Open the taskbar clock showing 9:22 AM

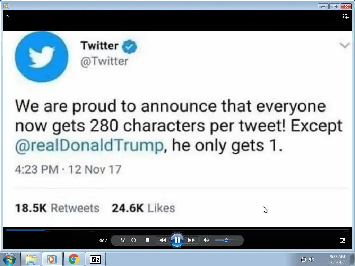(x=337, y=259)
